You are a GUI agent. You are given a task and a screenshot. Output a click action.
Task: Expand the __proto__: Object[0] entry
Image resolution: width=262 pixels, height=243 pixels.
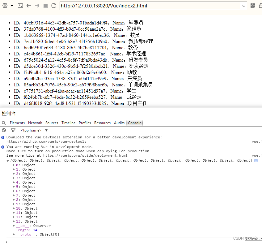click(x=14, y=234)
